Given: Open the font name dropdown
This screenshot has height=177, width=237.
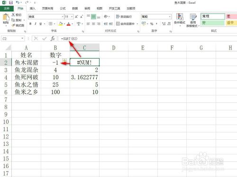Looking at the screenshot, I should point(63,17).
